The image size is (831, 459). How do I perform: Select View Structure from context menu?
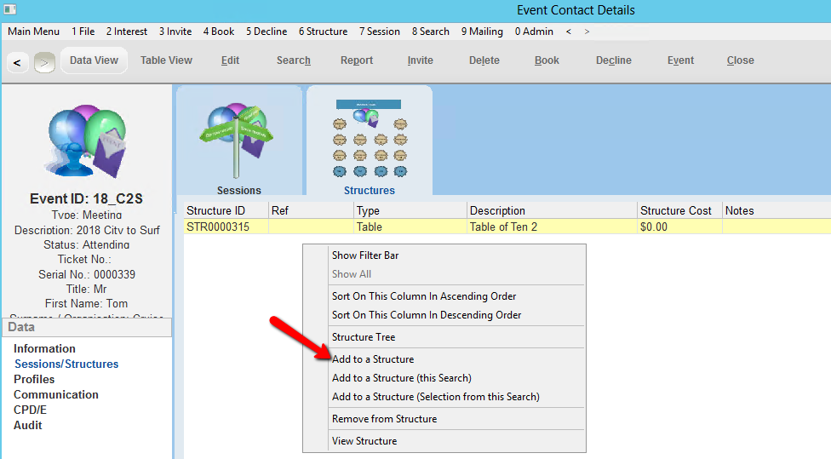pyautogui.click(x=364, y=441)
